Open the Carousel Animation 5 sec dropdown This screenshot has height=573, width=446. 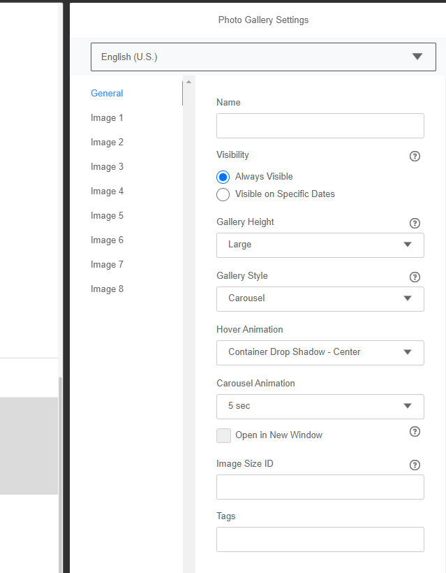click(320, 407)
